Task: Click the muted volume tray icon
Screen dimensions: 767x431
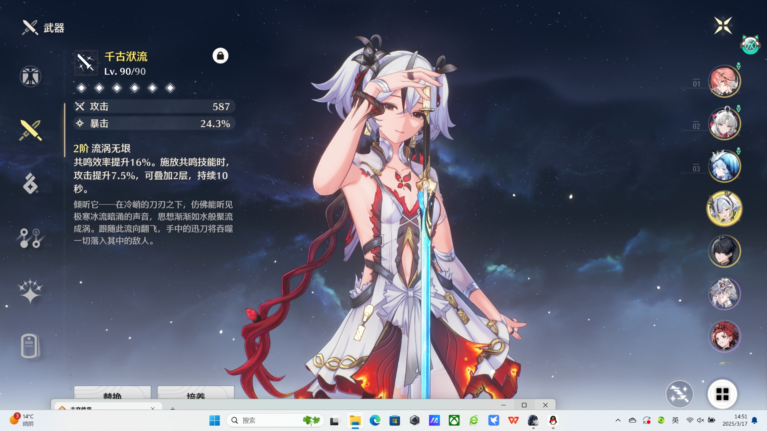Action: coord(700,420)
